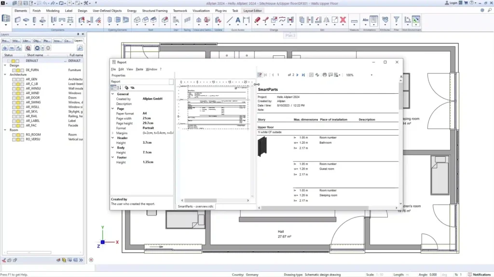
Task: Open the File menu in the Report window
Action: [x=114, y=69]
